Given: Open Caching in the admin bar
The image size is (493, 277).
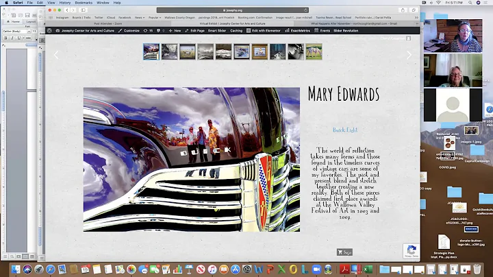Looking at the screenshot, I should [236, 31].
